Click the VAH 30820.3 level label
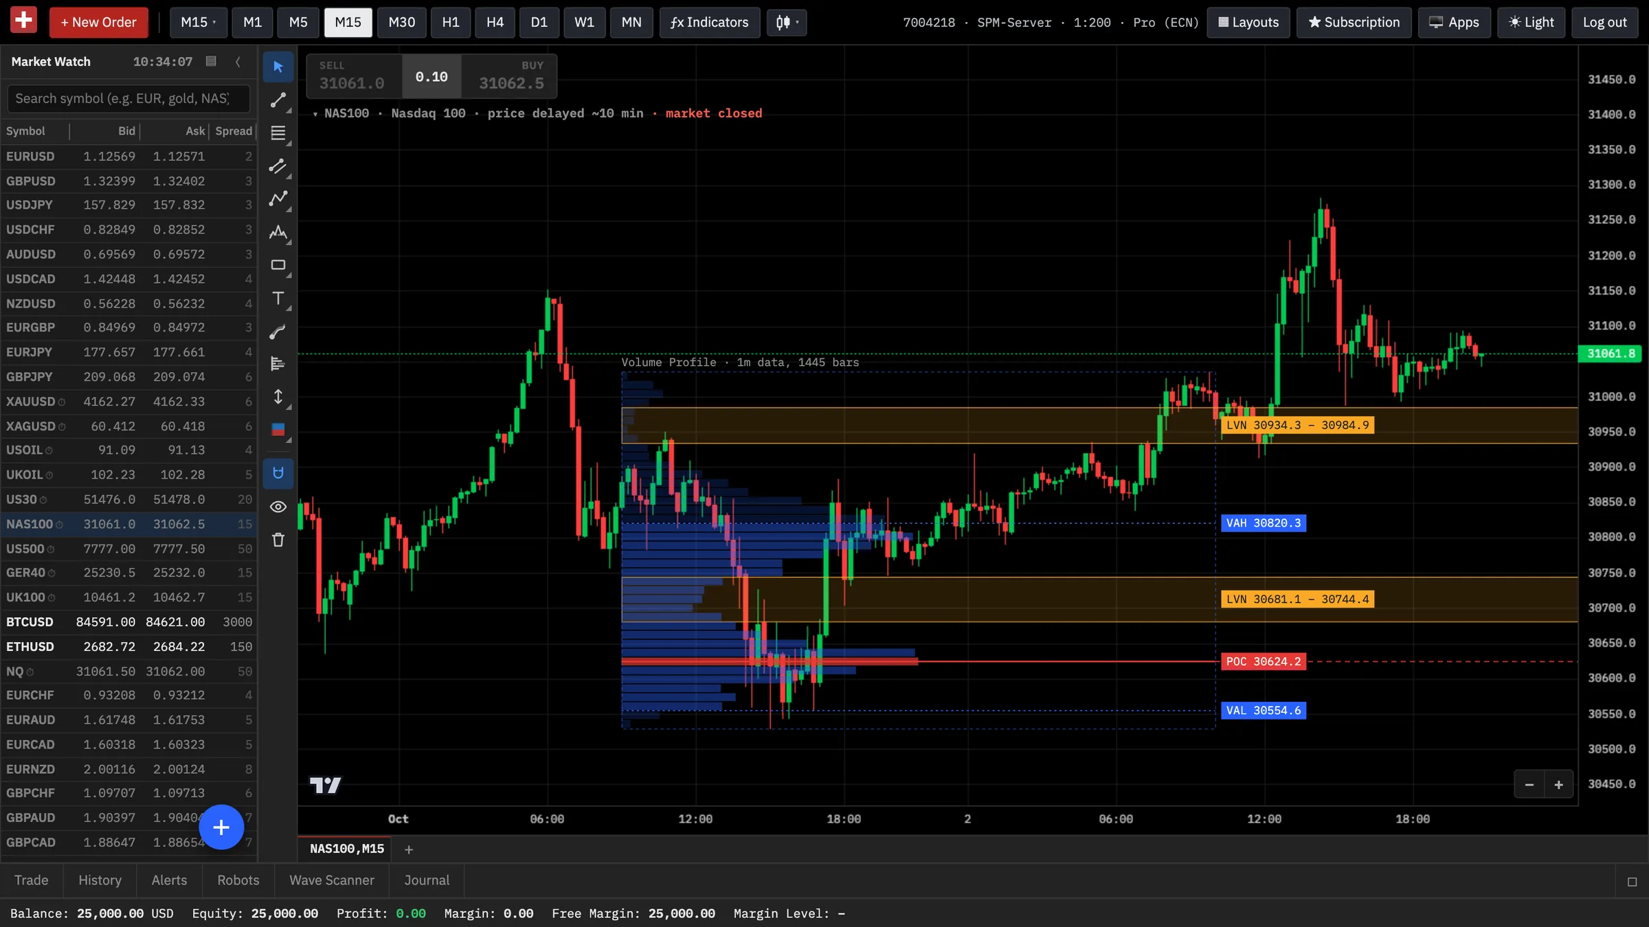Image resolution: width=1649 pixels, height=927 pixels. (1264, 523)
